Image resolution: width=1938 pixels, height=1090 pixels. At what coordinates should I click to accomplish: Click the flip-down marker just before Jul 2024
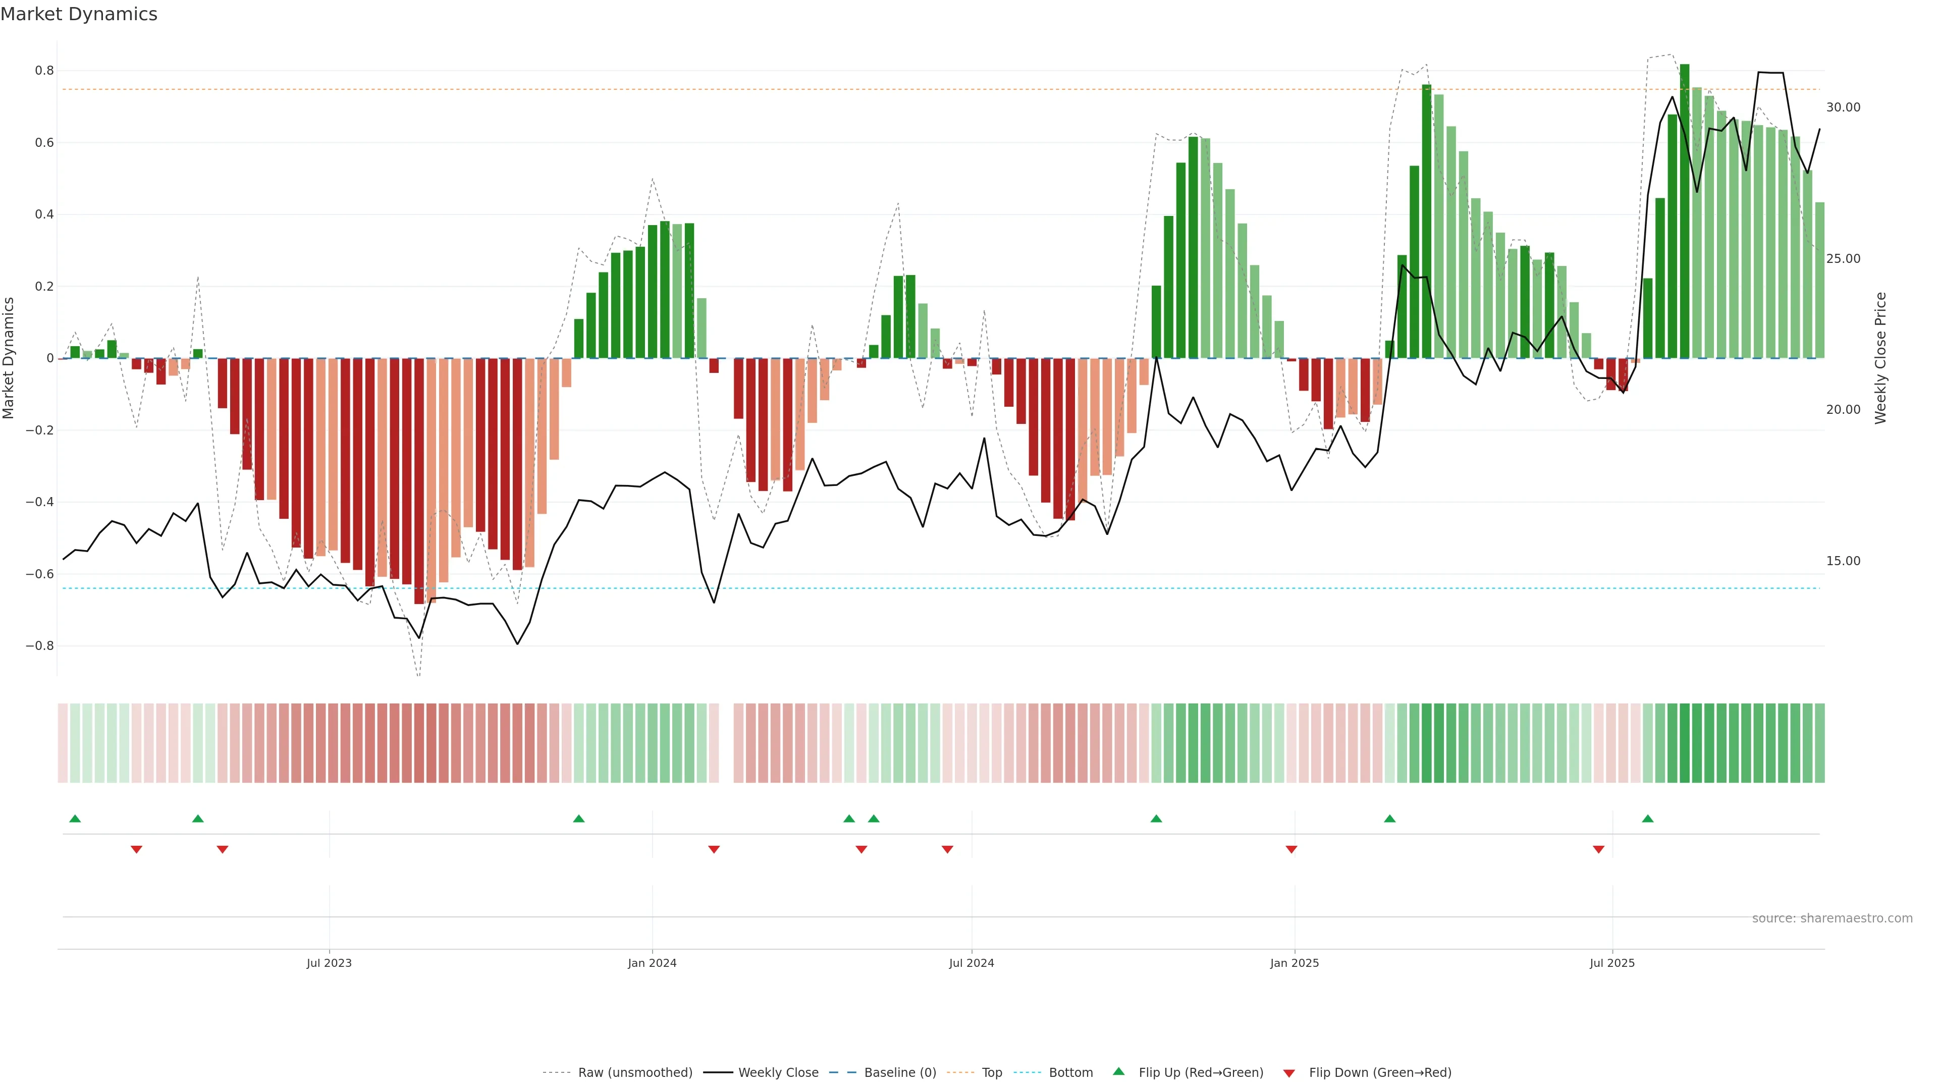coord(947,849)
